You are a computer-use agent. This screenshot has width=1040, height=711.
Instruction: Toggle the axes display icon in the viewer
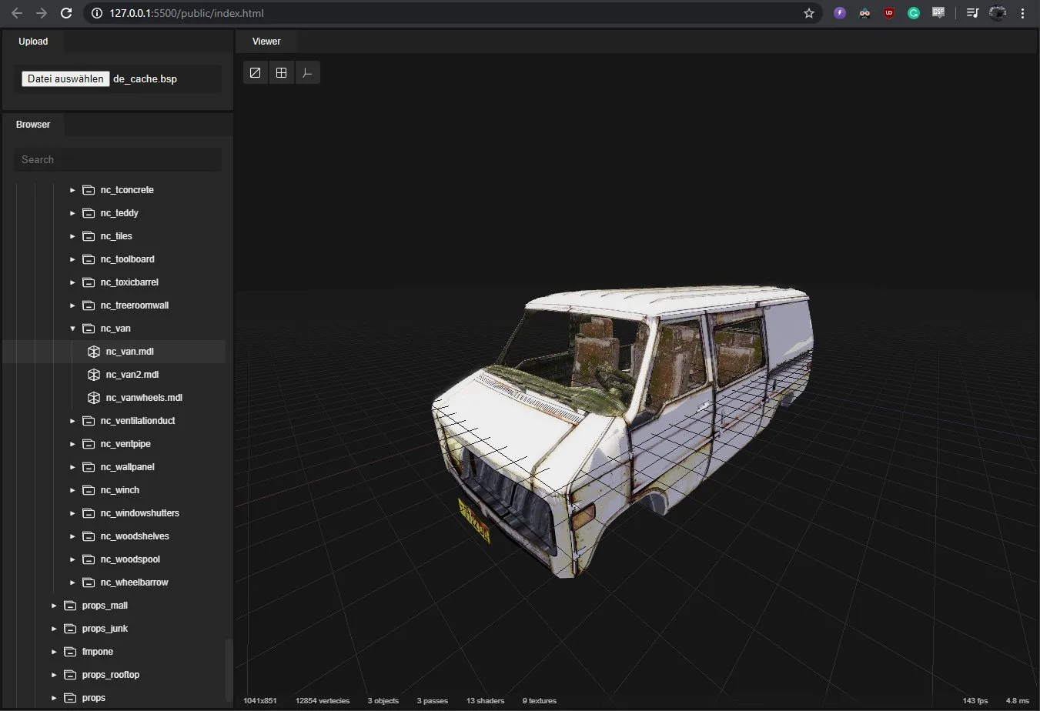308,72
